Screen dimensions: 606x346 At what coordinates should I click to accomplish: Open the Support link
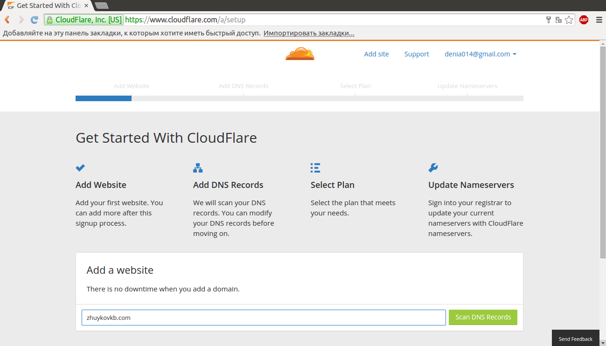[417, 54]
